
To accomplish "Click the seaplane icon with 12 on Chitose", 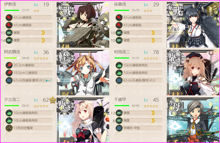I will [119, 113].
